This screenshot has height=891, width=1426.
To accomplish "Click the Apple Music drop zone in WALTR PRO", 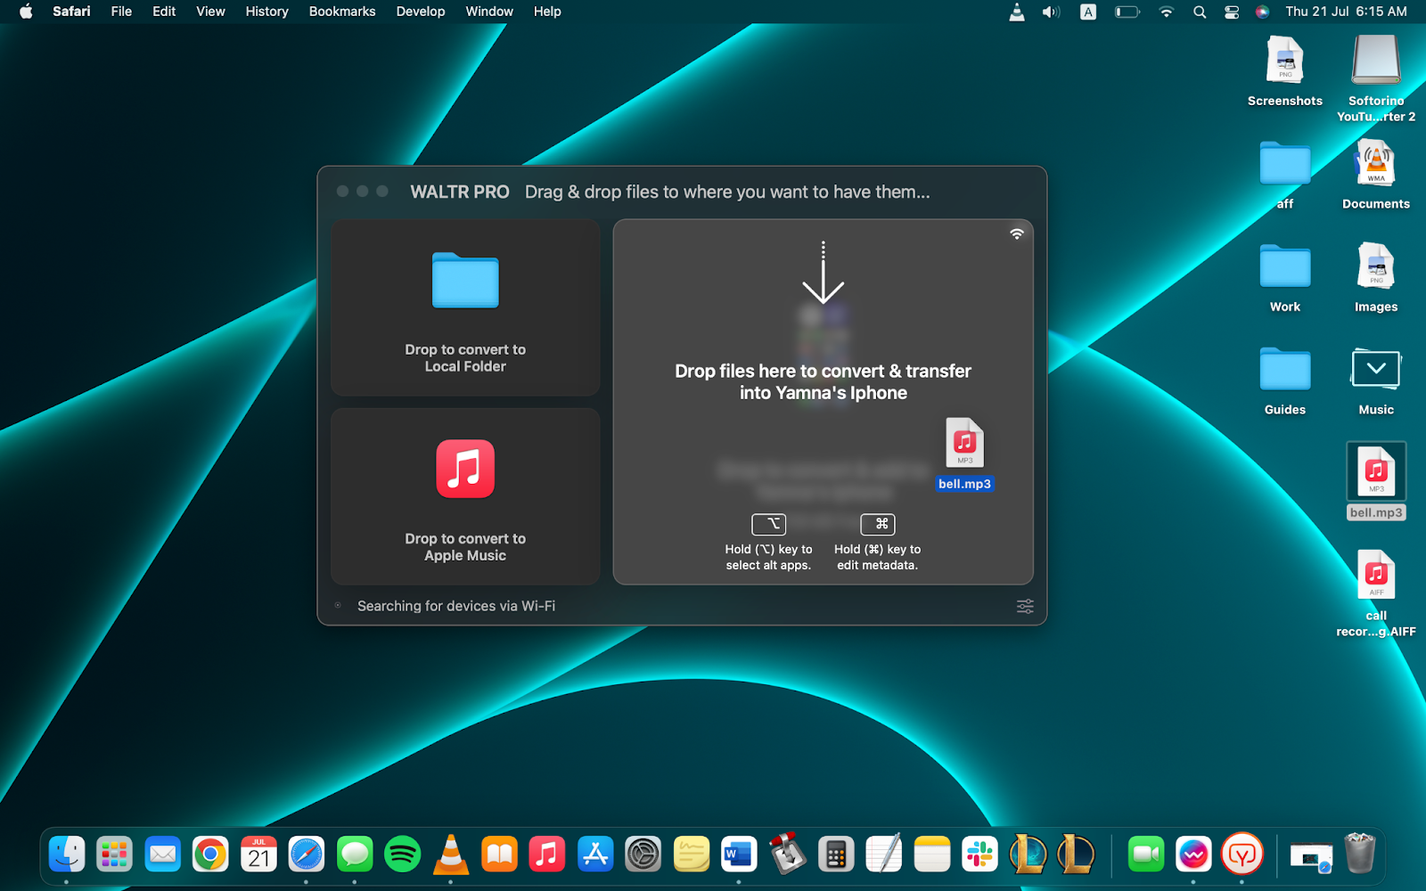I will (x=465, y=496).
